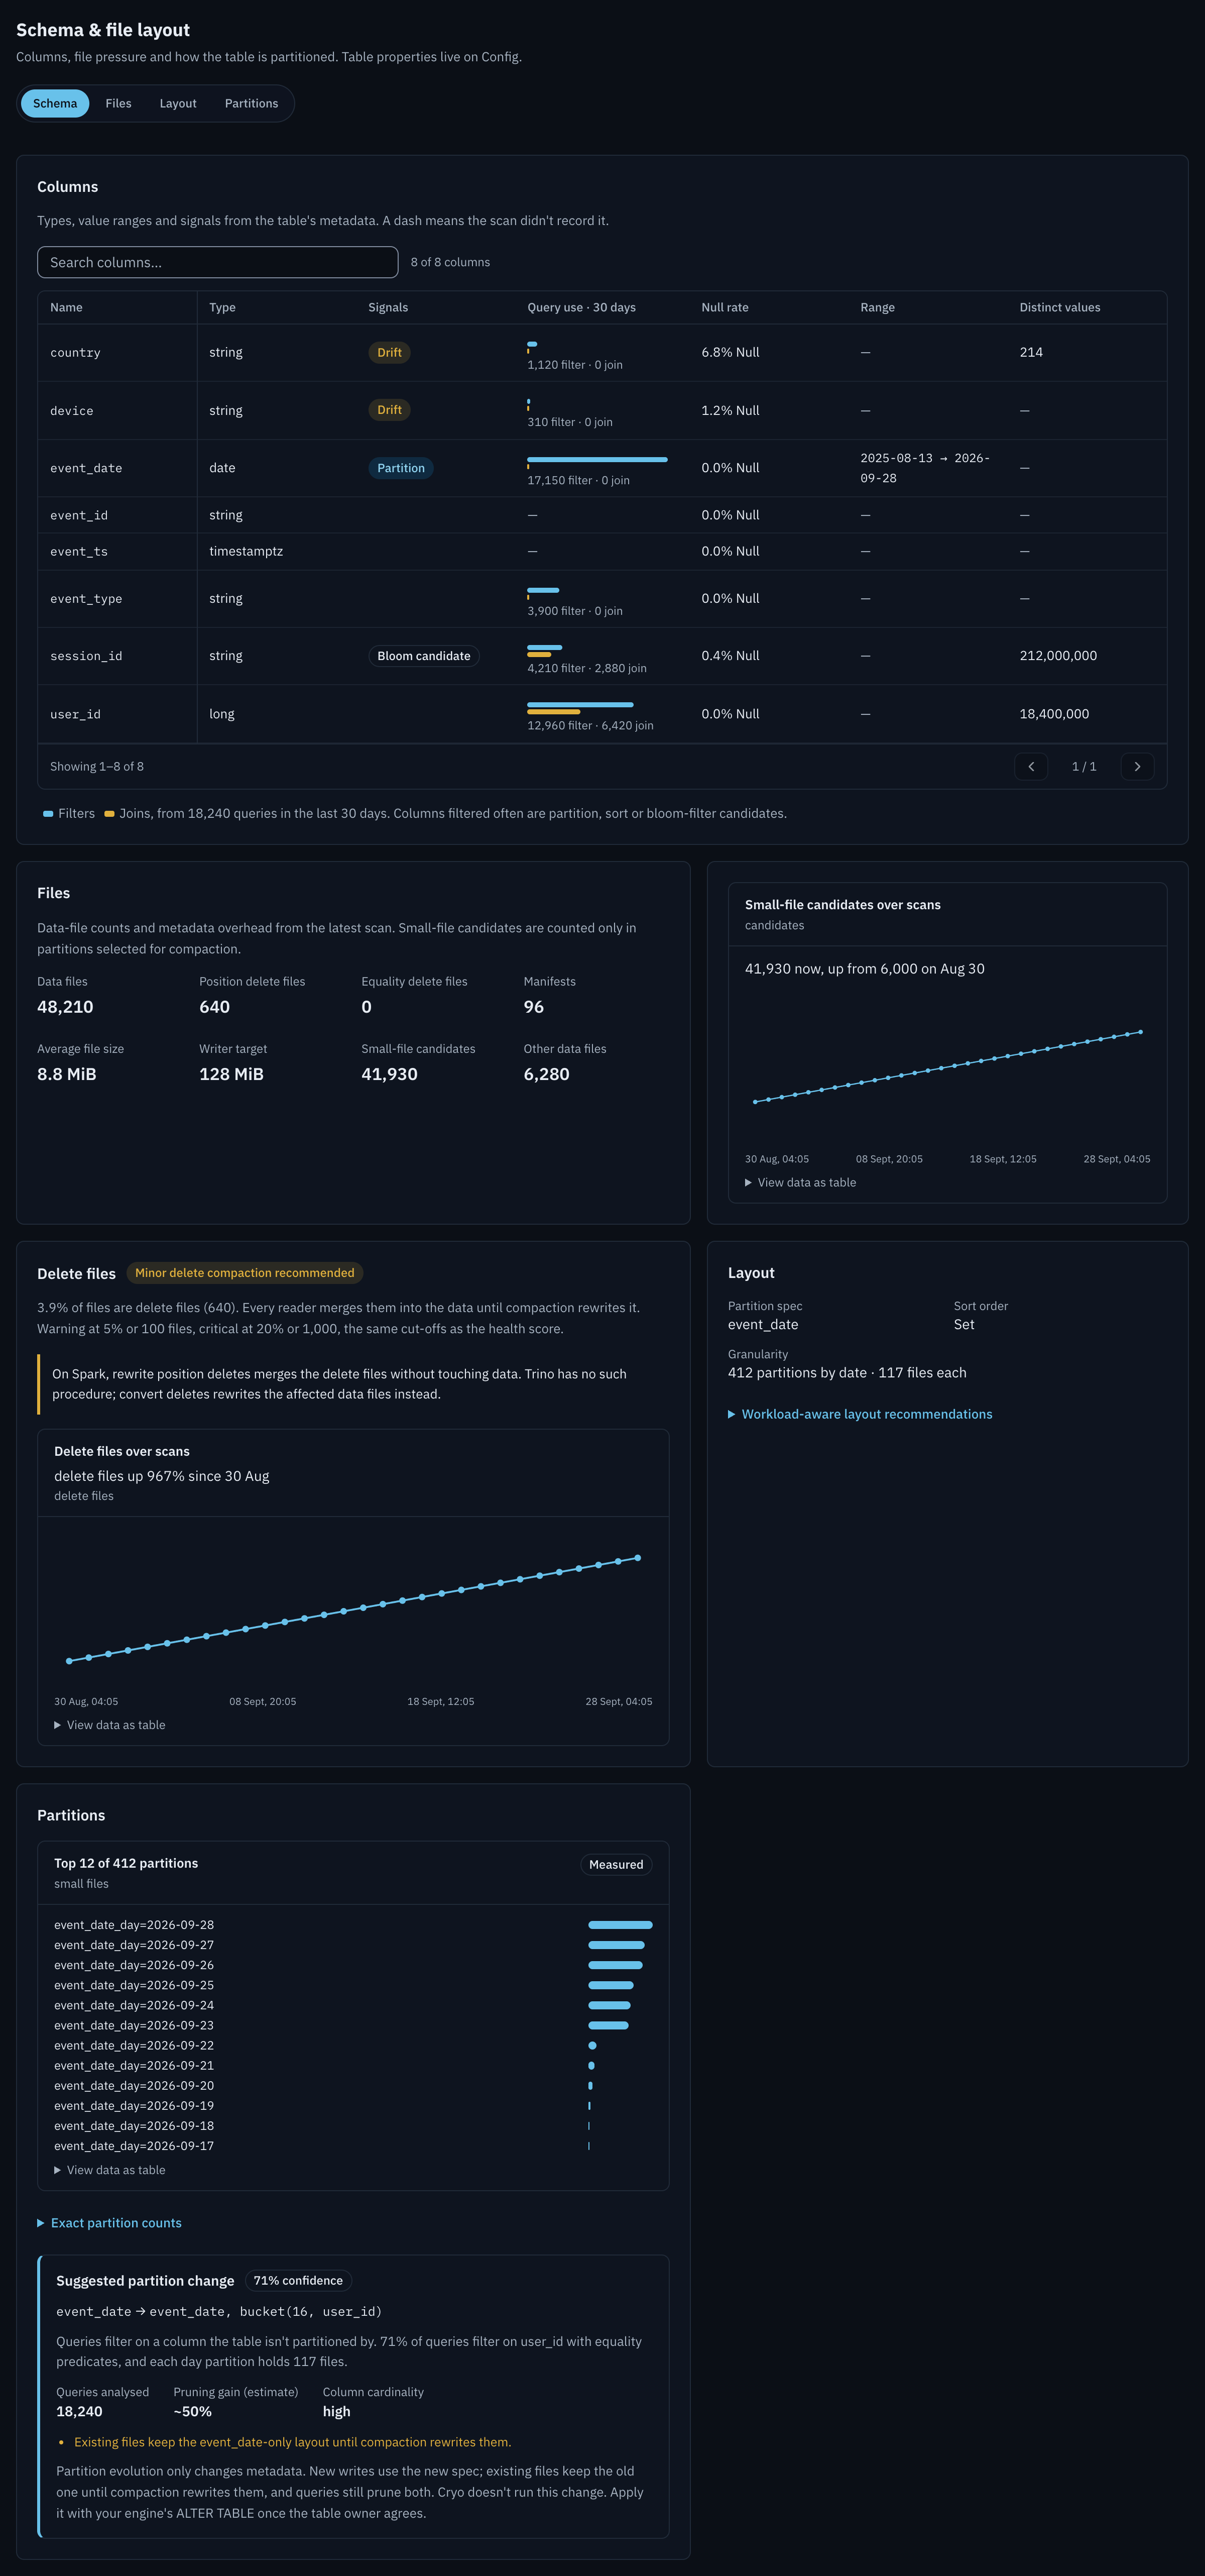Expand Exact partition counts
The width and height of the screenshot is (1205, 2576).
pos(110,2223)
